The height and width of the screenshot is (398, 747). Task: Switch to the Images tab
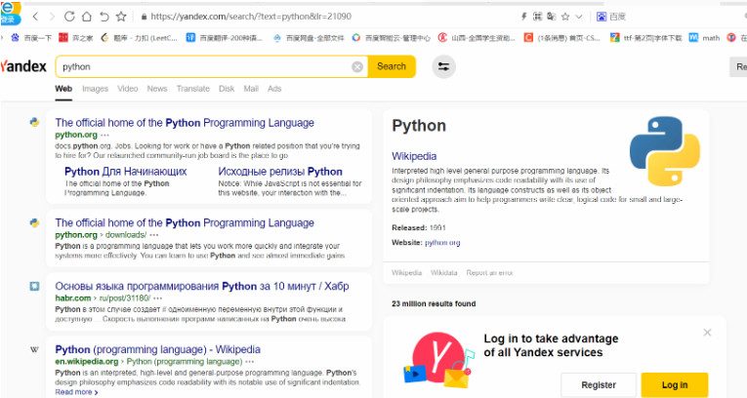pos(96,89)
